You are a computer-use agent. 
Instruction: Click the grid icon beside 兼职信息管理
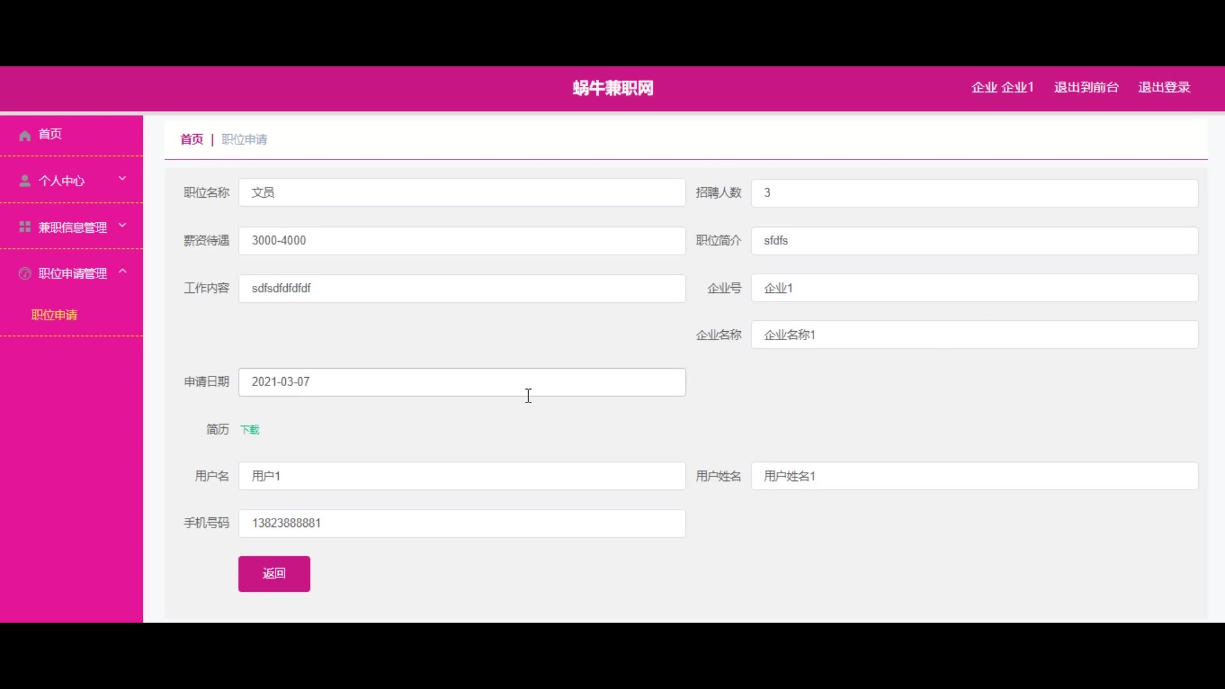(x=25, y=227)
